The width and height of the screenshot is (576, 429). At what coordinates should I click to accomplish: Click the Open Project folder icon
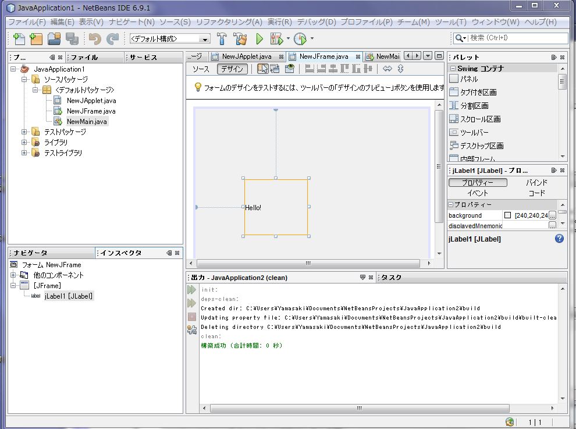coord(54,39)
